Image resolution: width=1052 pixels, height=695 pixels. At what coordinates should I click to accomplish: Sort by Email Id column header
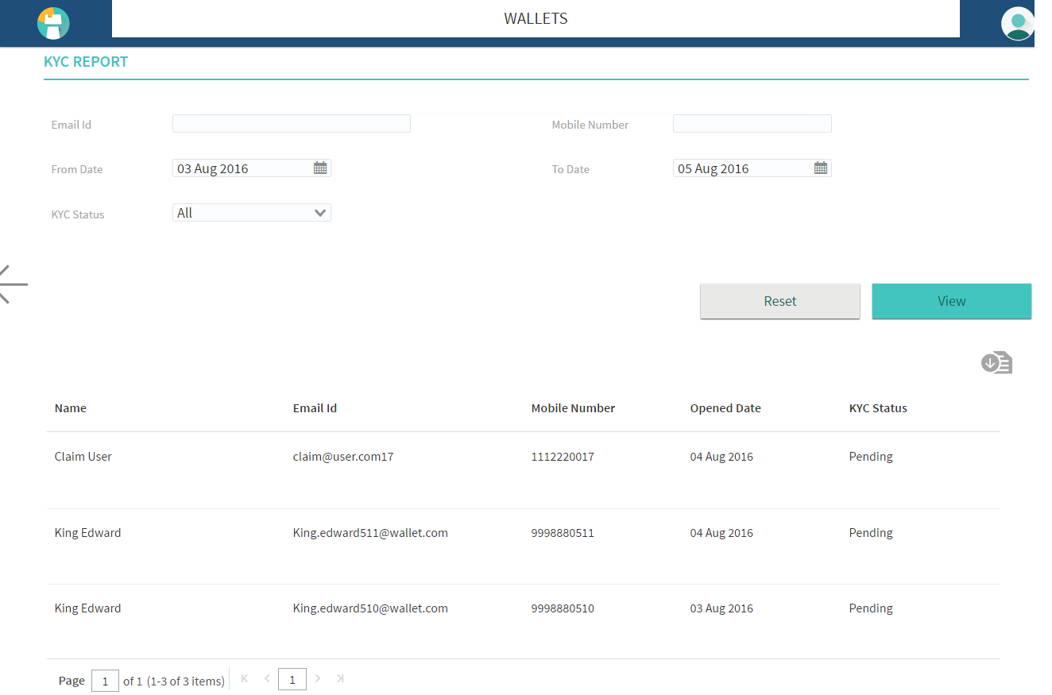[x=315, y=408]
